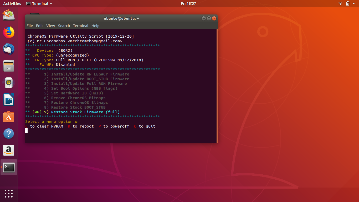Launch Thunderbird mail client
This screenshot has height=202, width=359.
[x=9, y=49]
